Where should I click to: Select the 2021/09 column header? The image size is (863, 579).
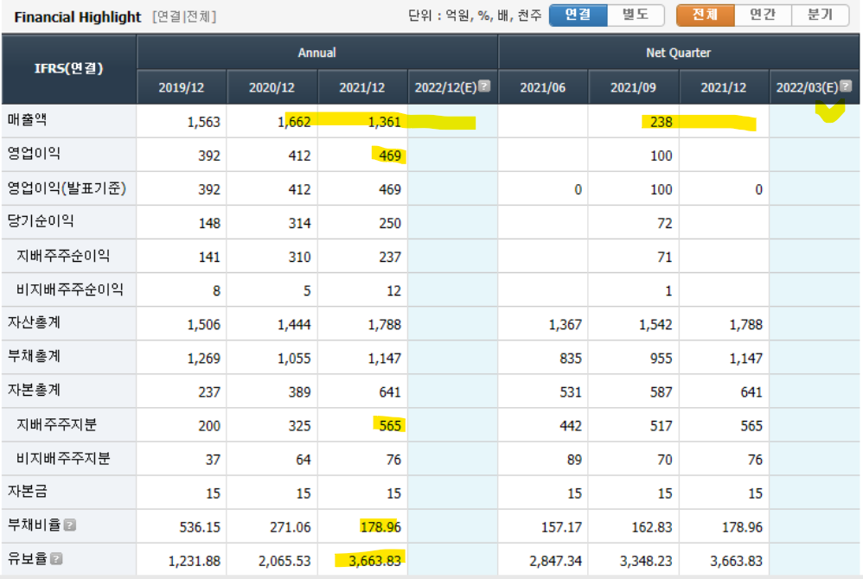(633, 87)
